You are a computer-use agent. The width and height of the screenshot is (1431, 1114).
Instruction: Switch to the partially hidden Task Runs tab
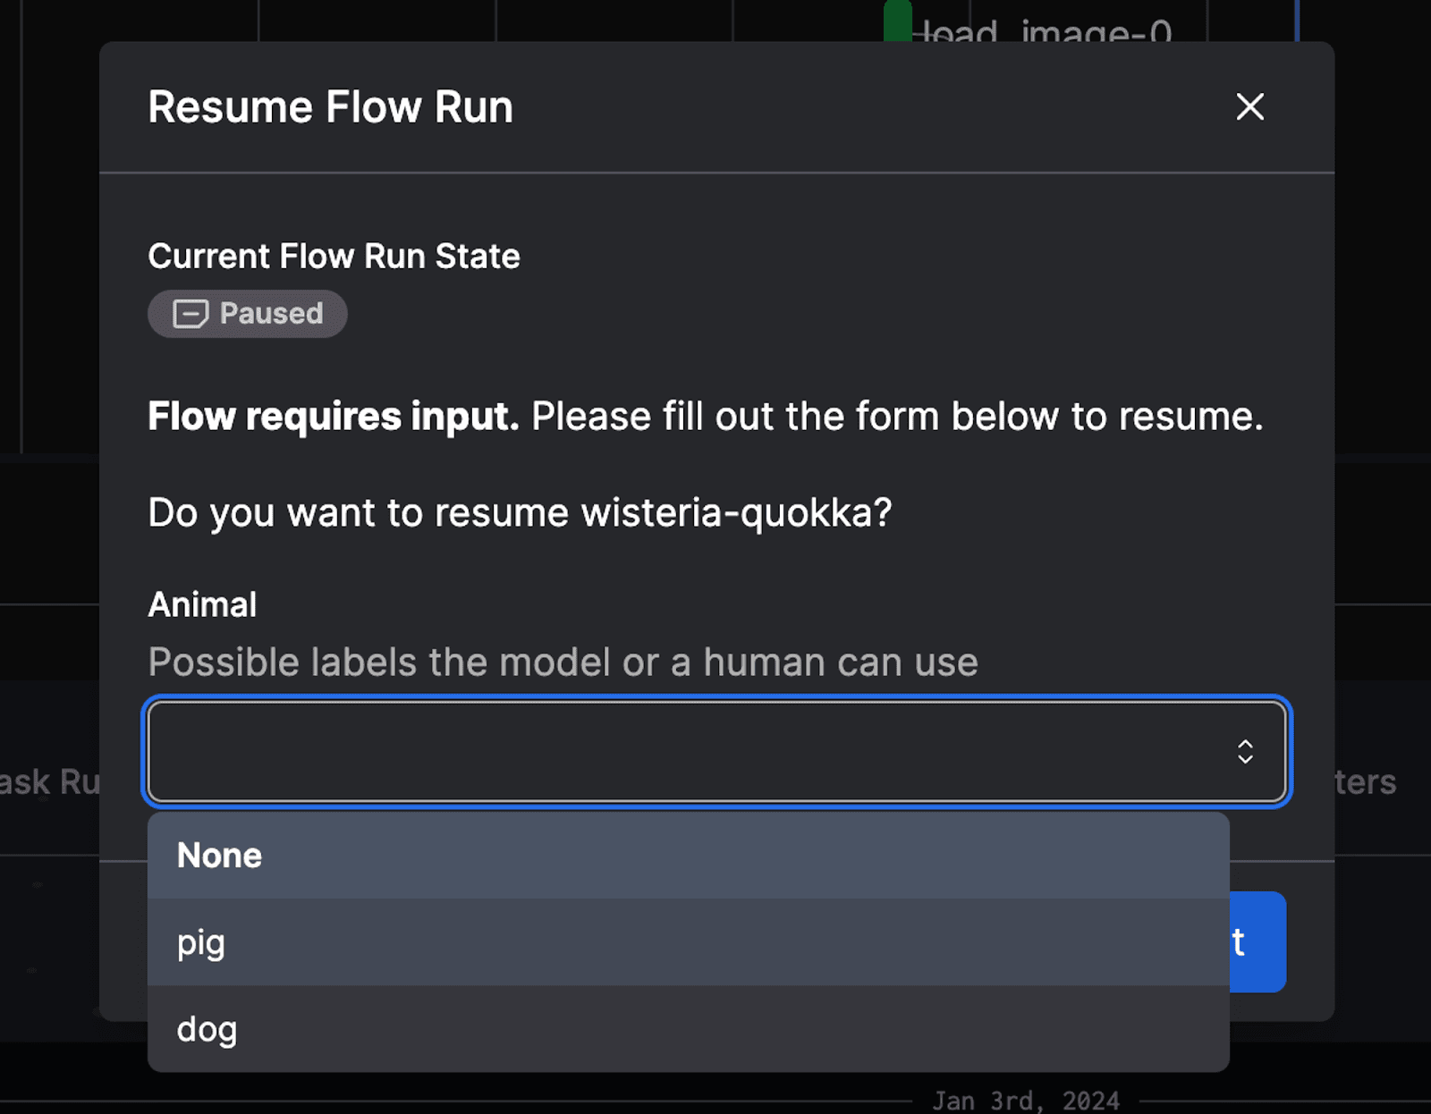click(49, 782)
